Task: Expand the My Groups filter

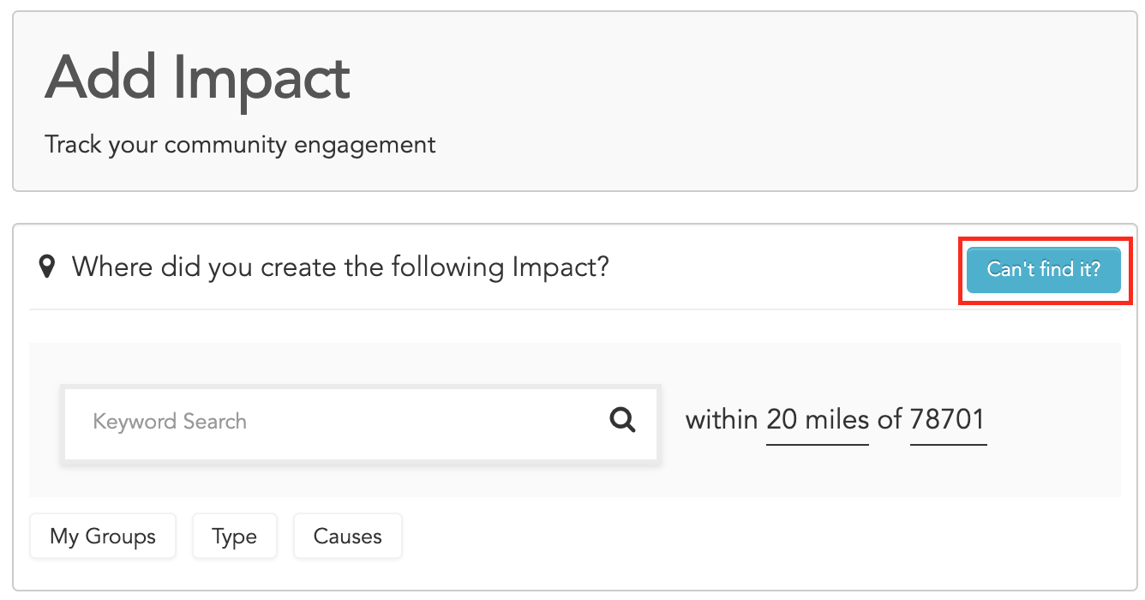Action: pyautogui.click(x=103, y=537)
